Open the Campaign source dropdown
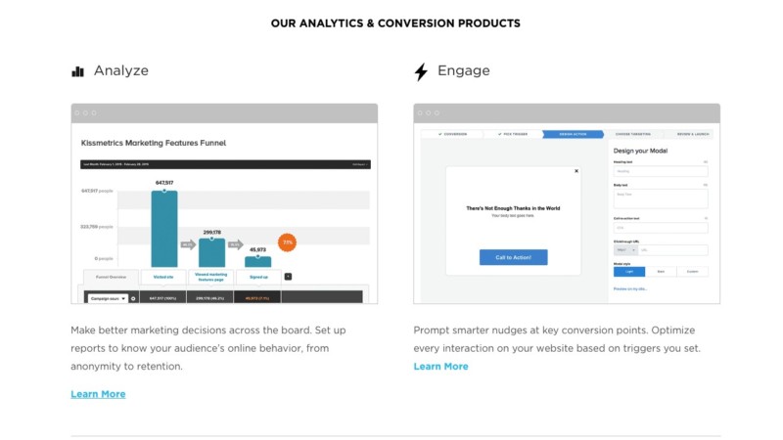 click(106, 297)
